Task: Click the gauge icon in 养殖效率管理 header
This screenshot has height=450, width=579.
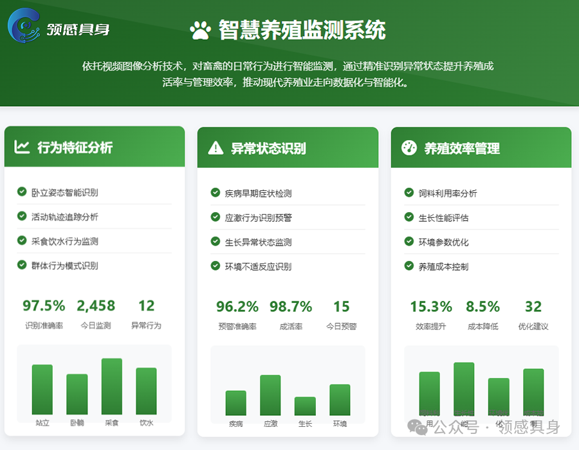Action: pos(409,148)
